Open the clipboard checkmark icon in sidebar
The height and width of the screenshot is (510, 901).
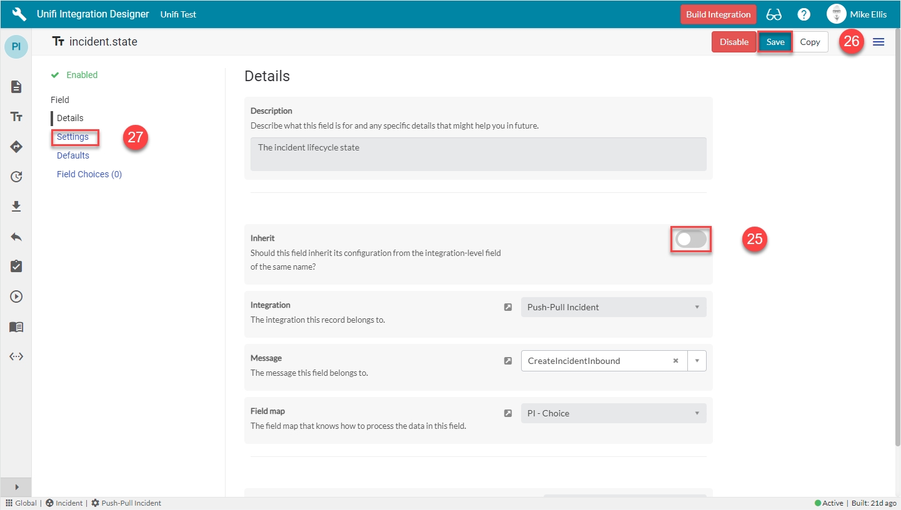[x=16, y=267]
